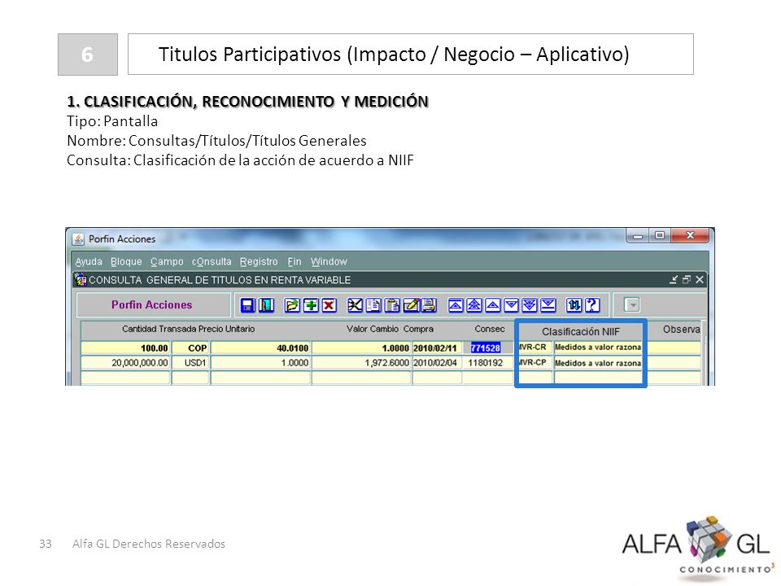Click the MVR-CR classification code
This screenshot has height=586, width=781.
[535, 348]
